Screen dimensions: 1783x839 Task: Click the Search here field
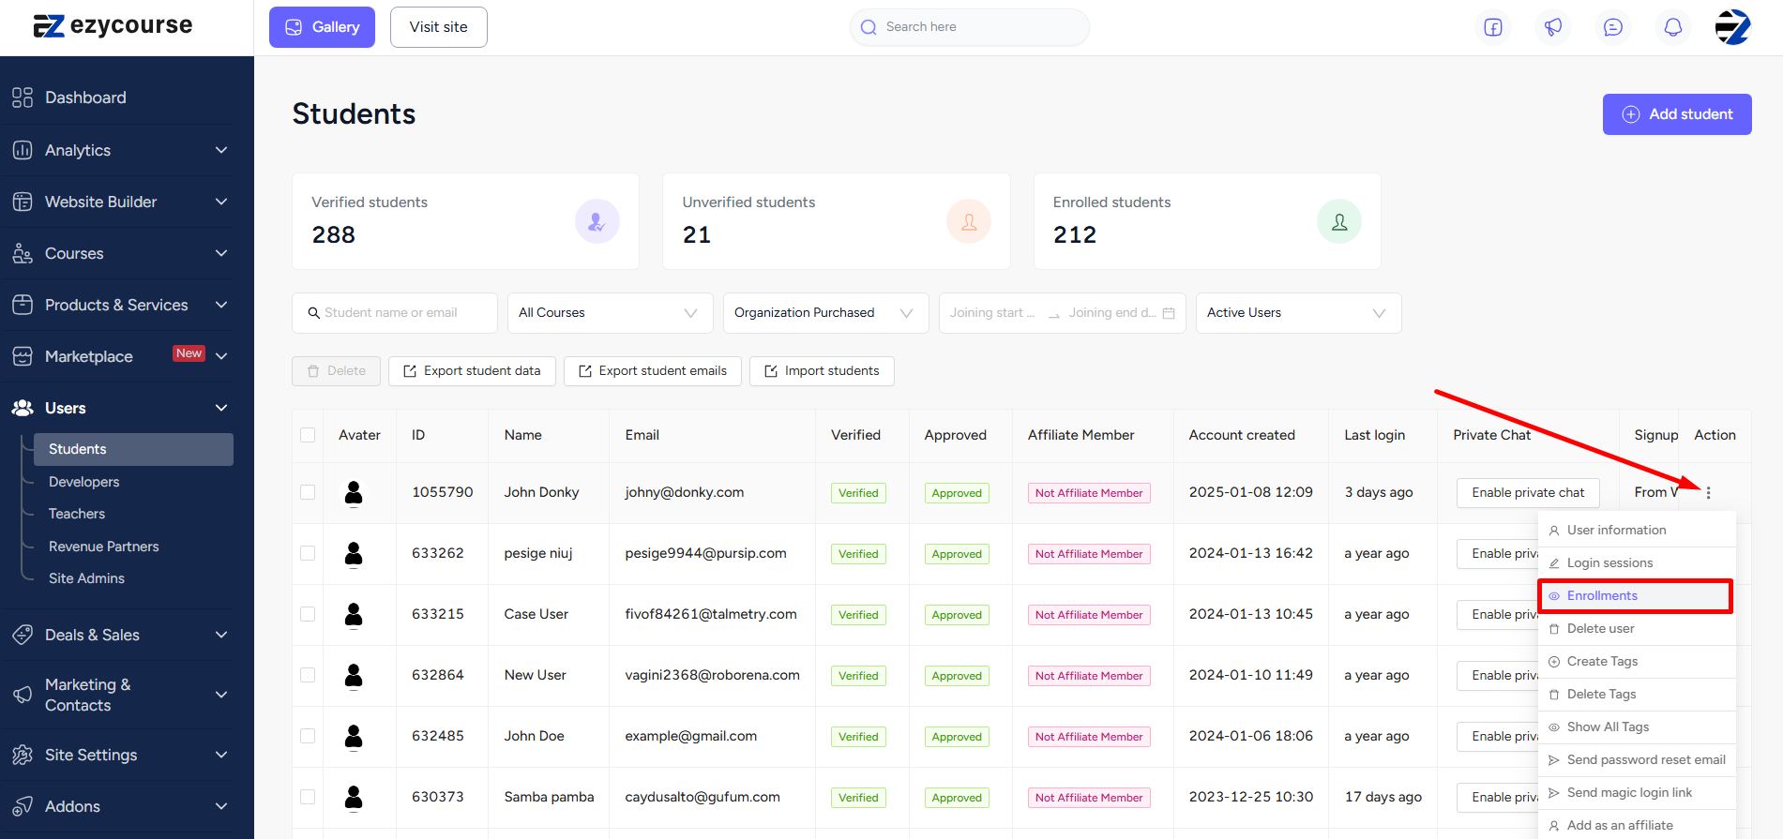pyautogui.click(x=970, y=27)
